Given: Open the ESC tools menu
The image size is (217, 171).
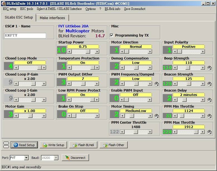Looking at the screenshot, I should (x=26, y=9).
